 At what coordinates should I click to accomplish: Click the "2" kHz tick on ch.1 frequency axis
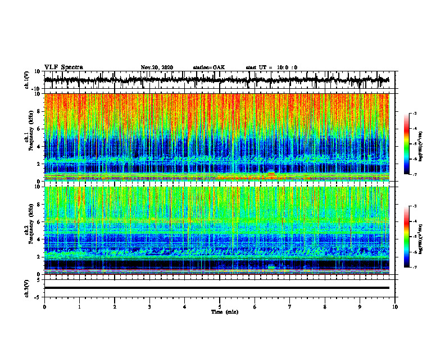pyautogui.click(x=39, y=164)
